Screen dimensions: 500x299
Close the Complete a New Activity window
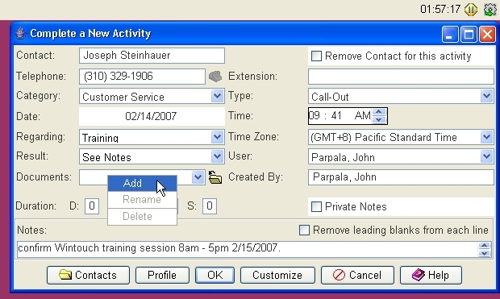(488, 34)
